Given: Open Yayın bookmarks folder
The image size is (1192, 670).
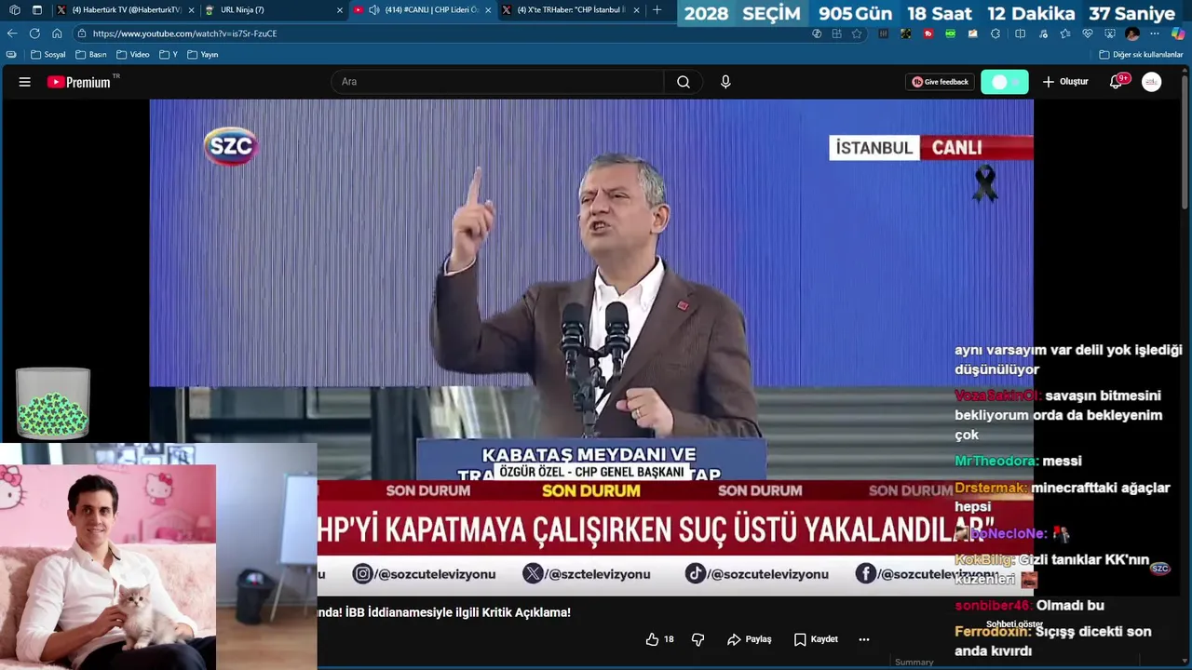Looking at the screenshot, I should [x=203, y=55].
